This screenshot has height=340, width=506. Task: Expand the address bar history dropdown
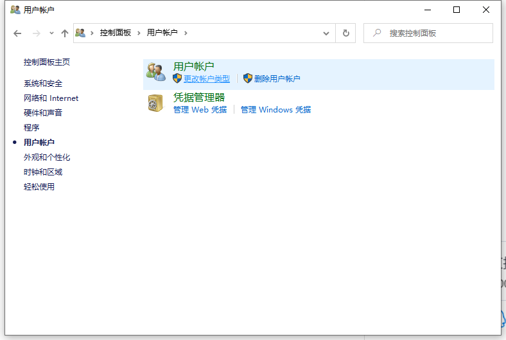pyautogui.click(x=326, y=33)
